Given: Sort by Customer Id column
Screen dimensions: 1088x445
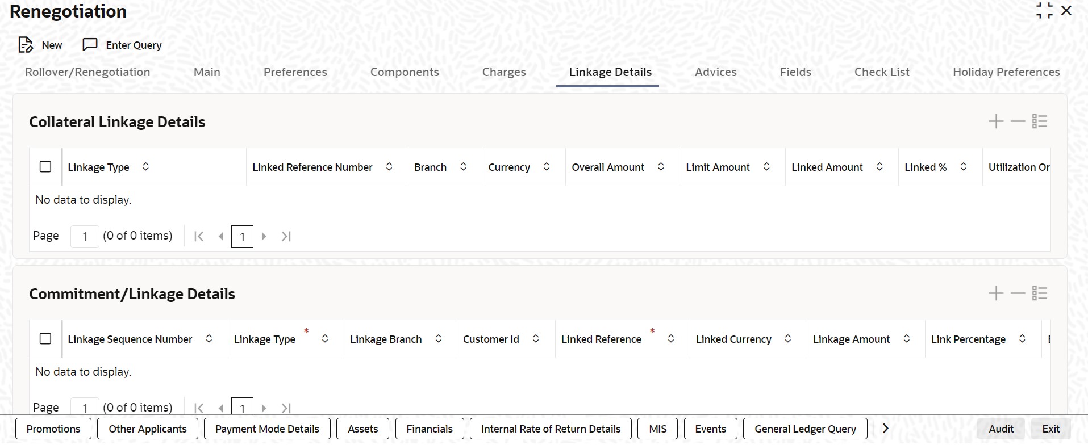Looking at the screenshot, I should (x=536, y=339).
